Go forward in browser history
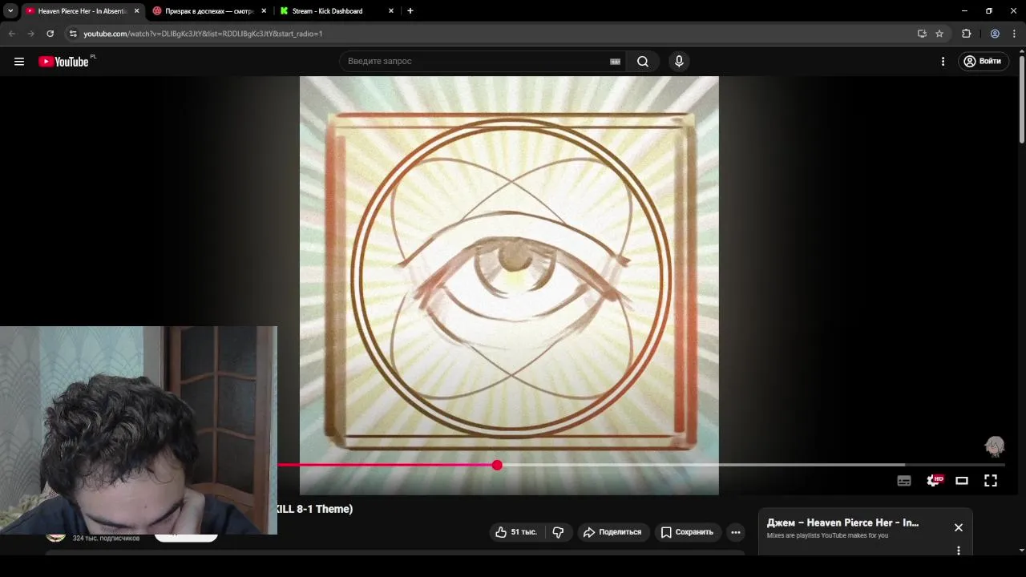Image resolution: width=1026 pixels, height=577 pixels. pyautogui.click(x=30, y=34)
